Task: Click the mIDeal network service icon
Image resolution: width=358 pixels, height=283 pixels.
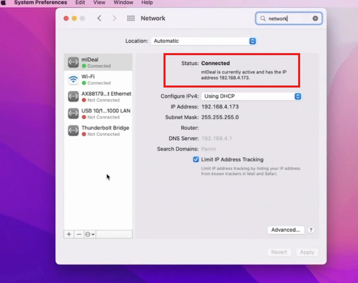Action: [73, 62]
